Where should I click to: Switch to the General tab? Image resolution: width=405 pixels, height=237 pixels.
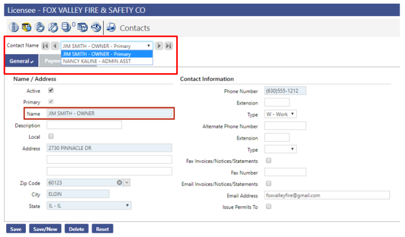point(21,61)
